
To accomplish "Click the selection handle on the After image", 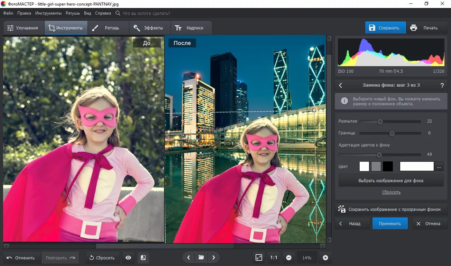I will 314,110.
